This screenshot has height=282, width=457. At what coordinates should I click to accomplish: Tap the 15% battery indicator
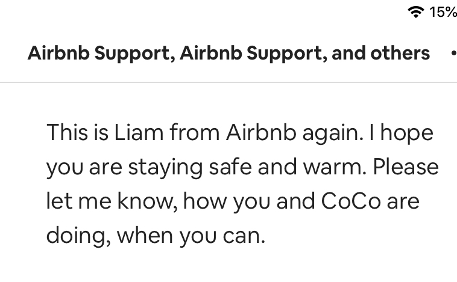pos(443,12)
